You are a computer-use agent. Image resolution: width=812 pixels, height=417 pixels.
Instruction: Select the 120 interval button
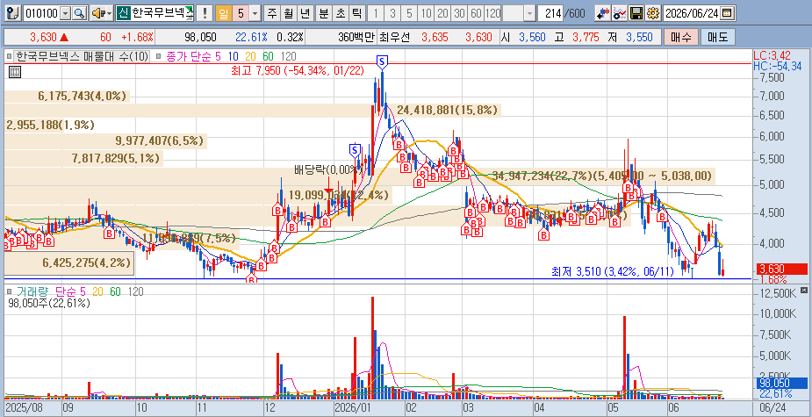493,13
